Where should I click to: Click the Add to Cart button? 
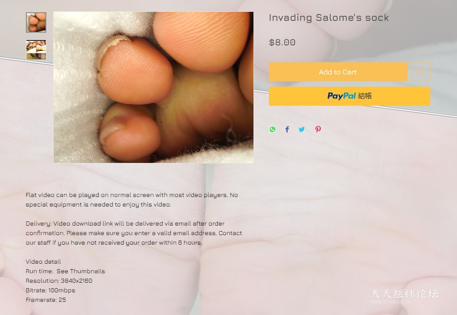(338, 72)
